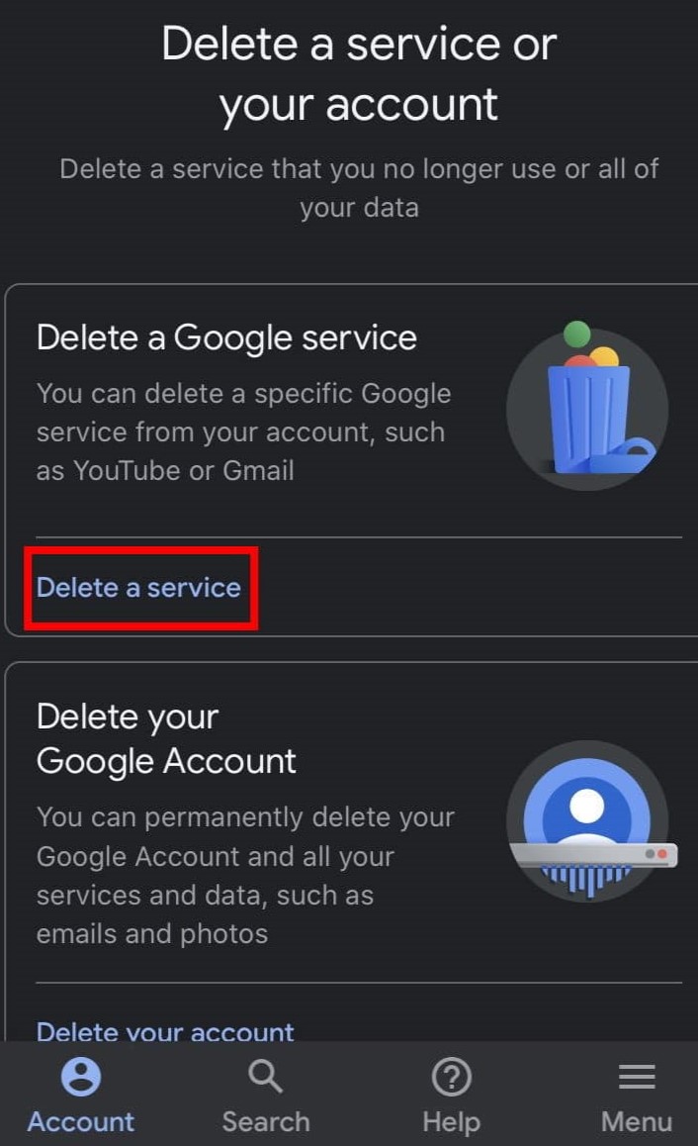Click the white avatar in the shredder graphic

[586, 814]
